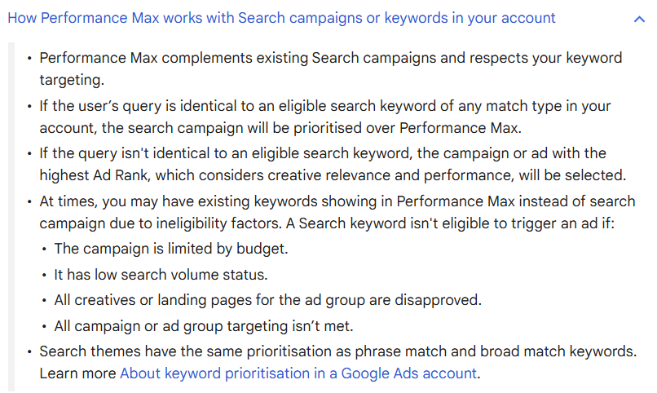This screenshot has height=393, width=657.
Task: Click 'It has low search volume status' sub-bullet
Action: [x=161, y=275]
